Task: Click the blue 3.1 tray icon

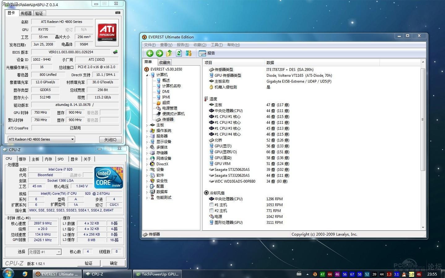Action: click(396, 274)
